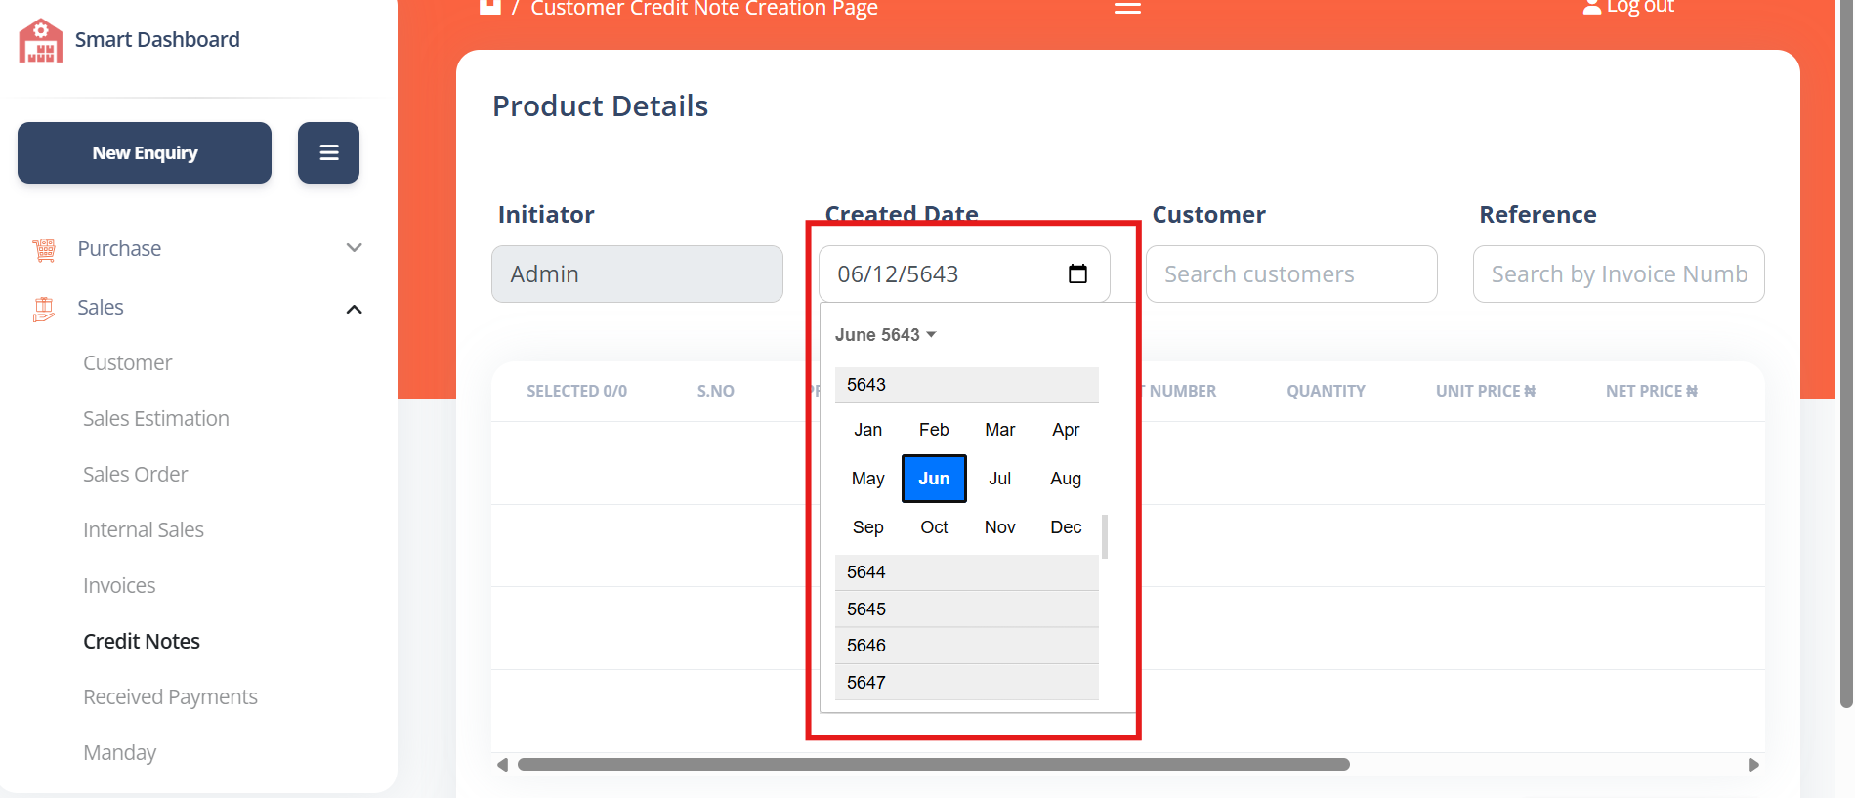The height and width of the screenshot is (798, 1855).
Task: Open Credit Notes page
Action: (142, 642)
